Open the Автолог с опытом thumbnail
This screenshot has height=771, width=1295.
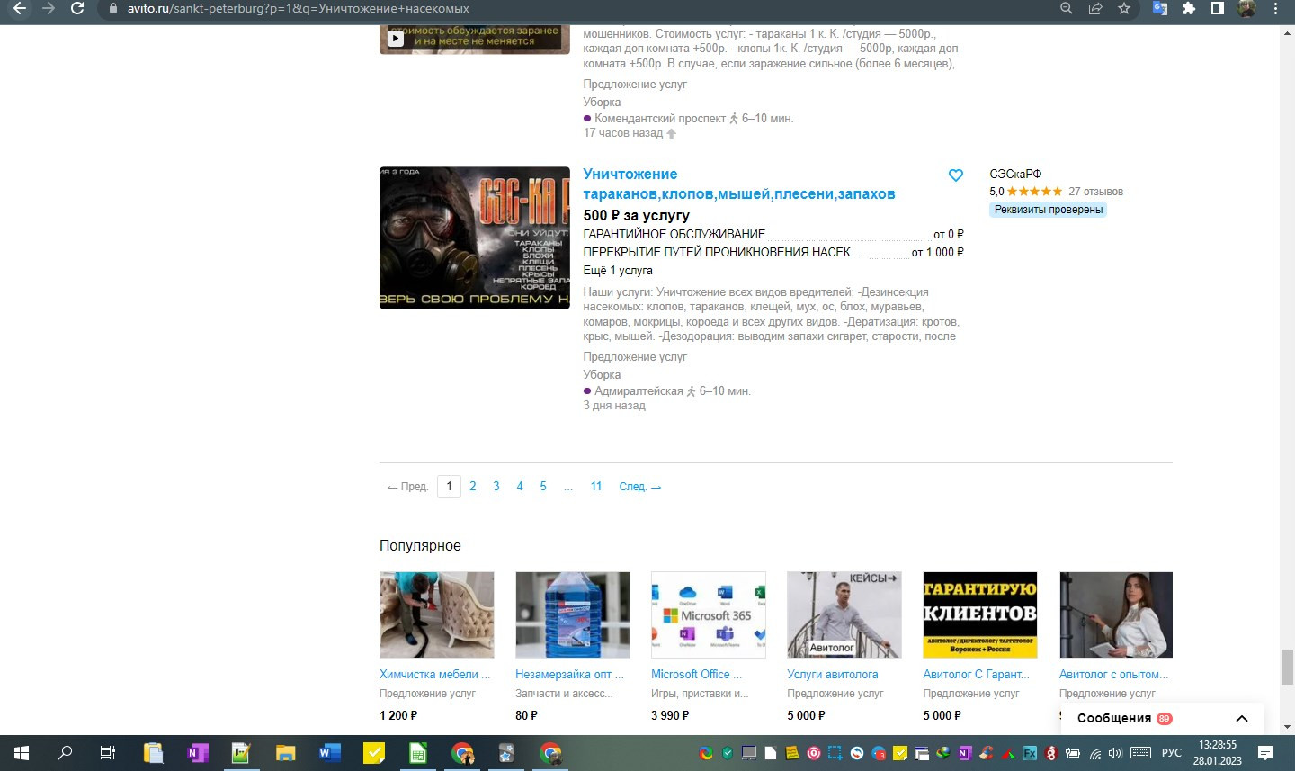pos(1116,615)
